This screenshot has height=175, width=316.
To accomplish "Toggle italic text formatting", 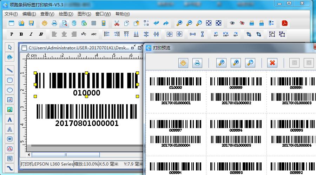I will (31, 34).
